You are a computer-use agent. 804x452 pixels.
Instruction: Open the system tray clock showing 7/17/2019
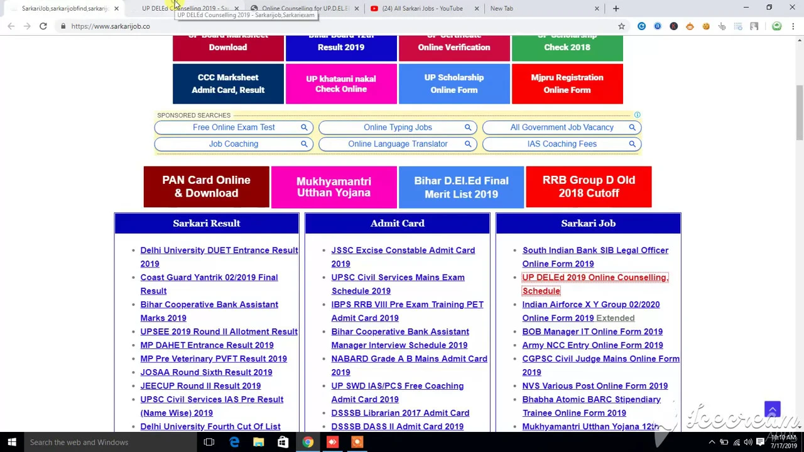pyautogui.click(x=783, y=442)
